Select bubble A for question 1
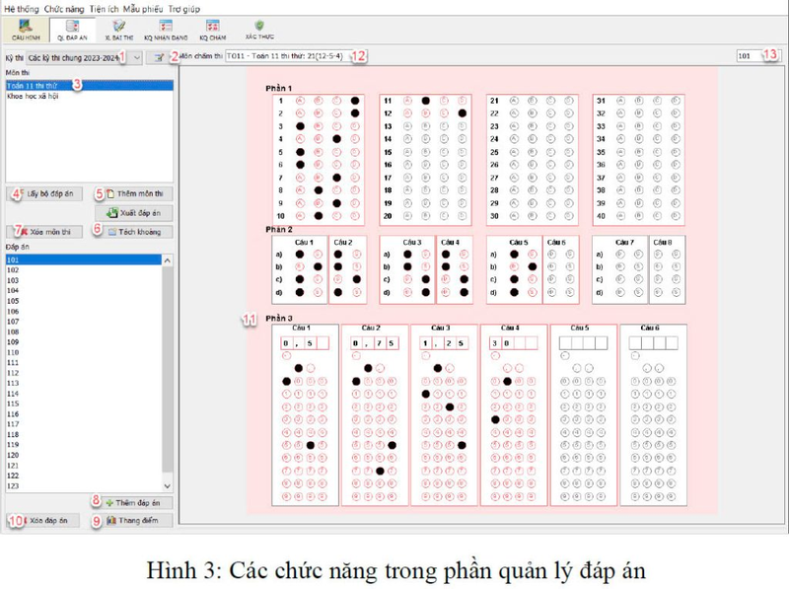 coord(300,101)
